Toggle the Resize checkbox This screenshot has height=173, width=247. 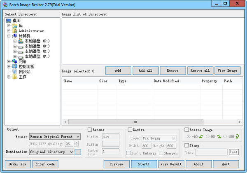[130, 130]
